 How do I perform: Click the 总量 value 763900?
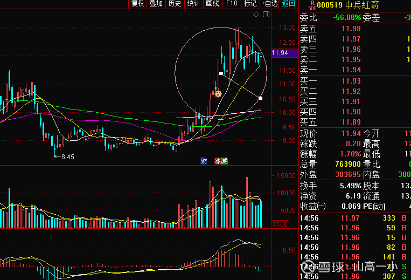tap(348, 164)
